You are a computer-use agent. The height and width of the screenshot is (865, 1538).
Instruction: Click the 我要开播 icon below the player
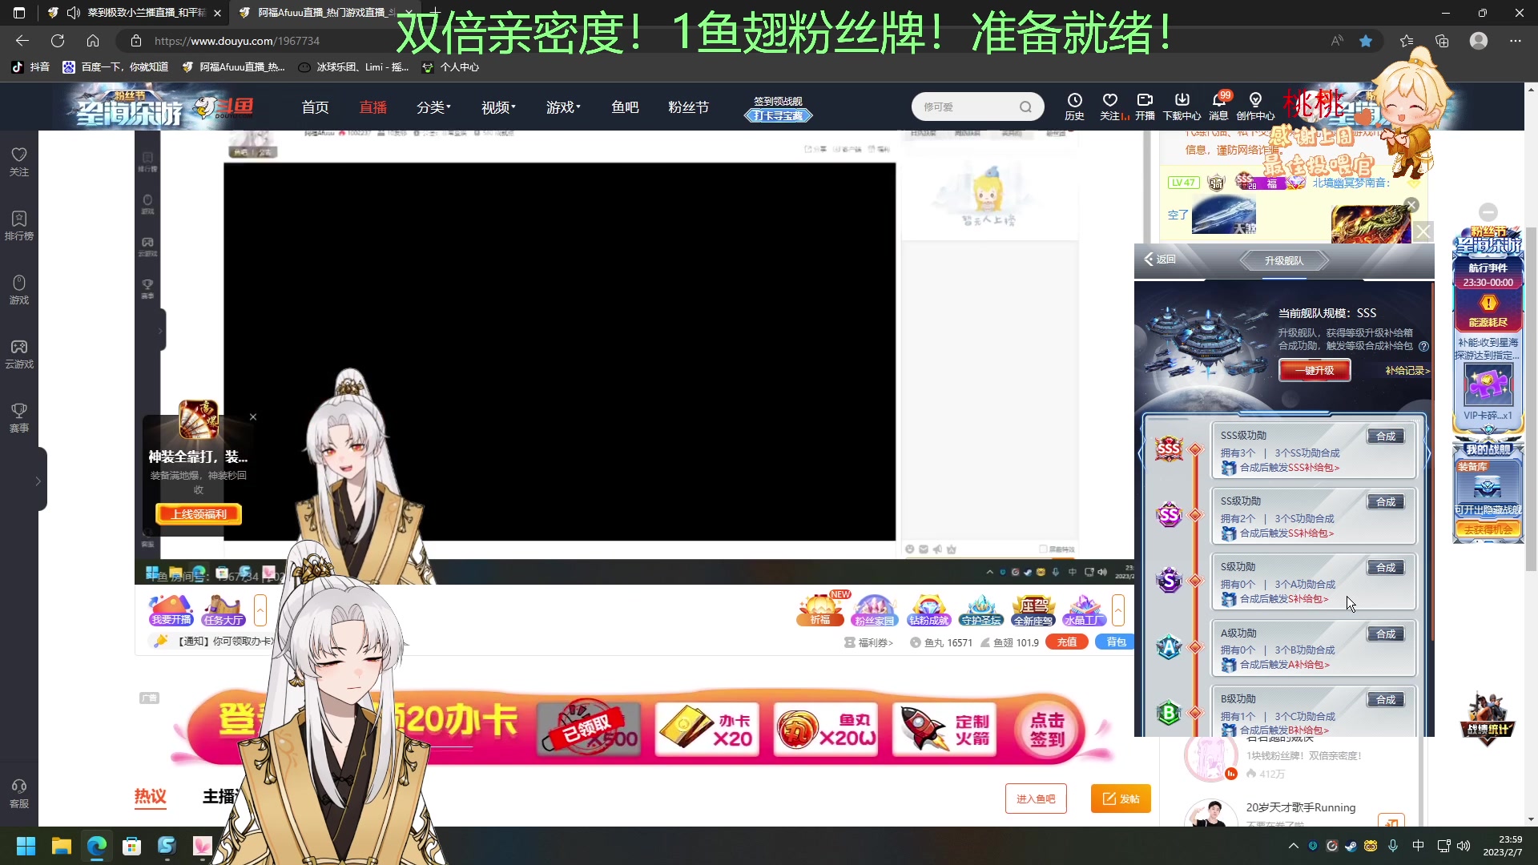tap(171, 610)
